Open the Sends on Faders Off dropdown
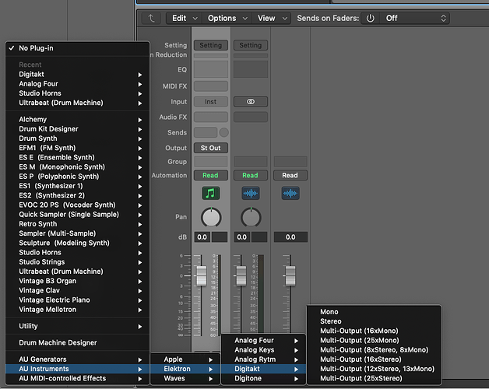This screenshot has width=489, height=389. click(x=414, y=19)
